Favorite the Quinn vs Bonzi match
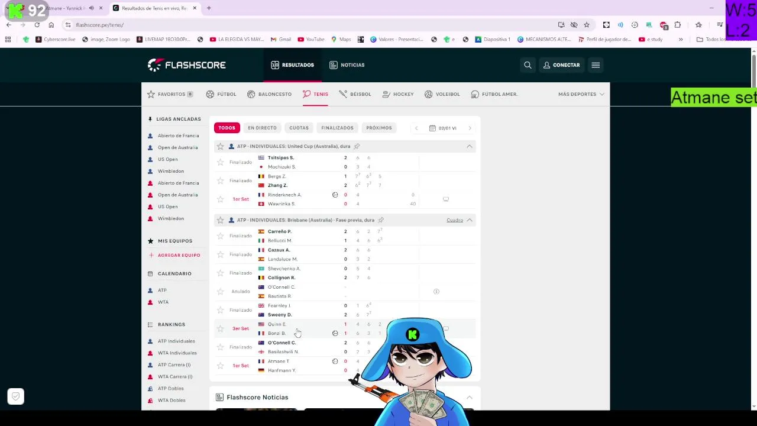757x426 pixels. click(x=221, y=328)
